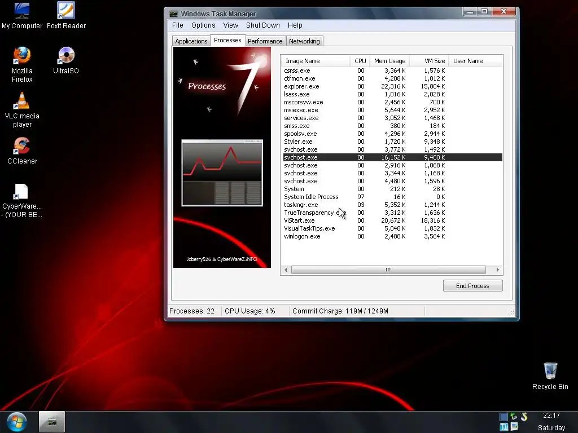Image resolution: width=578 pixels, height=433 pixels.
Task: Select the VisualTaskTips.exe process
Action: pyautogui.click(x=393, y=228)
